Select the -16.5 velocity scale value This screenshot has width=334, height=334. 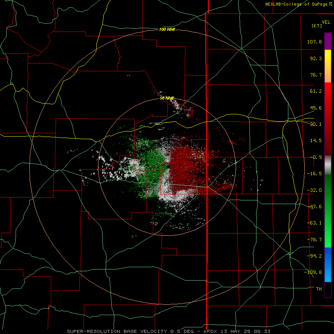pos(314,174)
